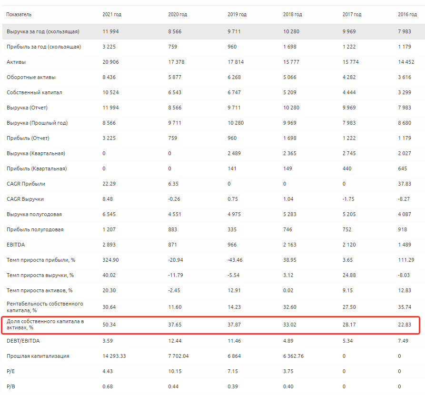The image size is (425, 395).
Task: Click the 2018 год column header
Action: (x=292, y=14)
